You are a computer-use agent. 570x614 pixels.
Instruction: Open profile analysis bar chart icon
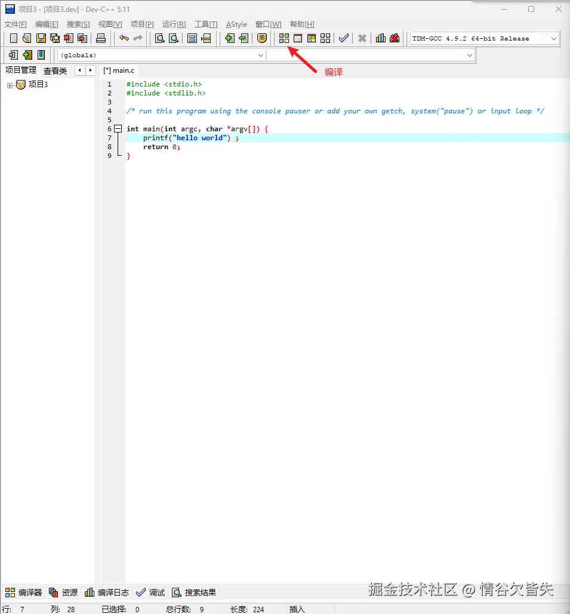coord(381,38)
